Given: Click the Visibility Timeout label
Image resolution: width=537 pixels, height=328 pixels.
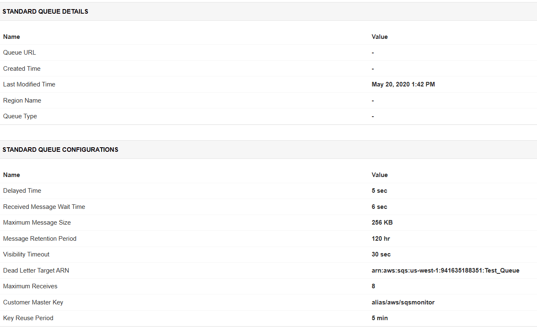Looking at the screenshot, I should coord(26,254).
